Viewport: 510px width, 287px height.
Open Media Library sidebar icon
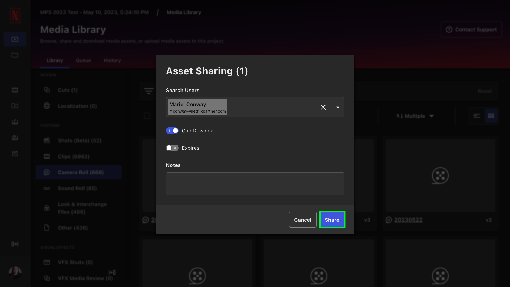(15, 39)
